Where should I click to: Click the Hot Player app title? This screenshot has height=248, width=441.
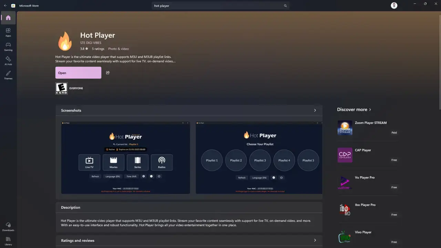click(98, 35)
